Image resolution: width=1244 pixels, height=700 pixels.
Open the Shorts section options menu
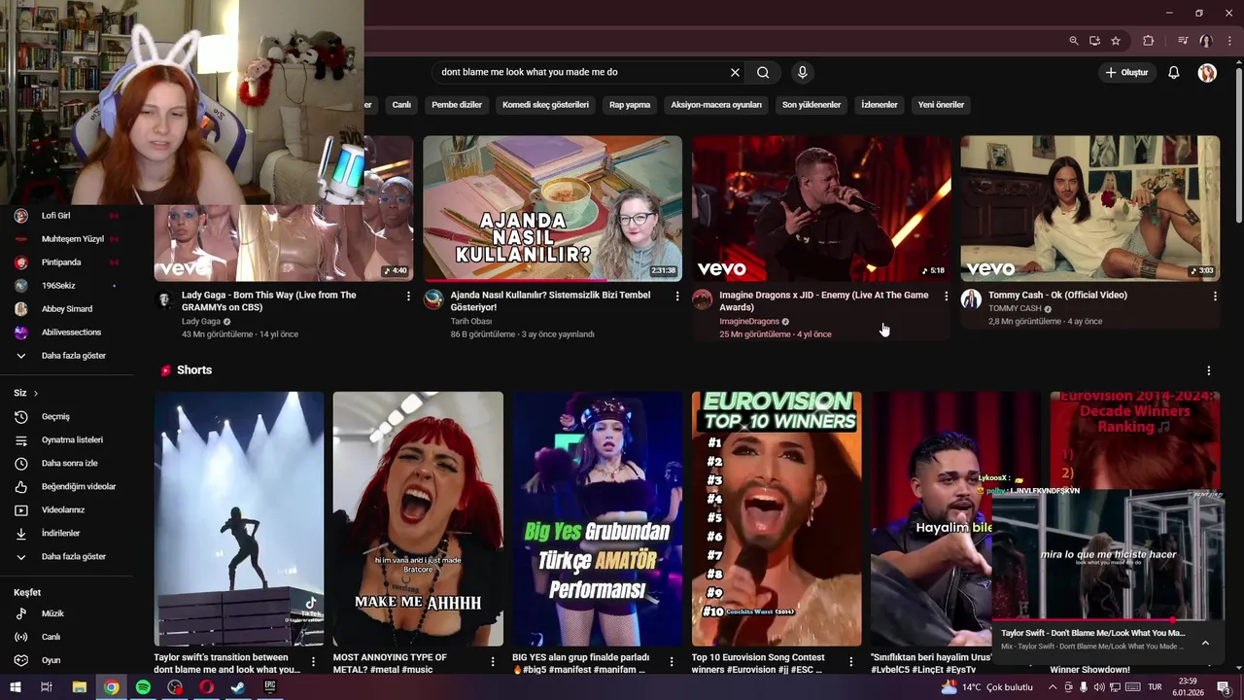tap(1209, 370)
